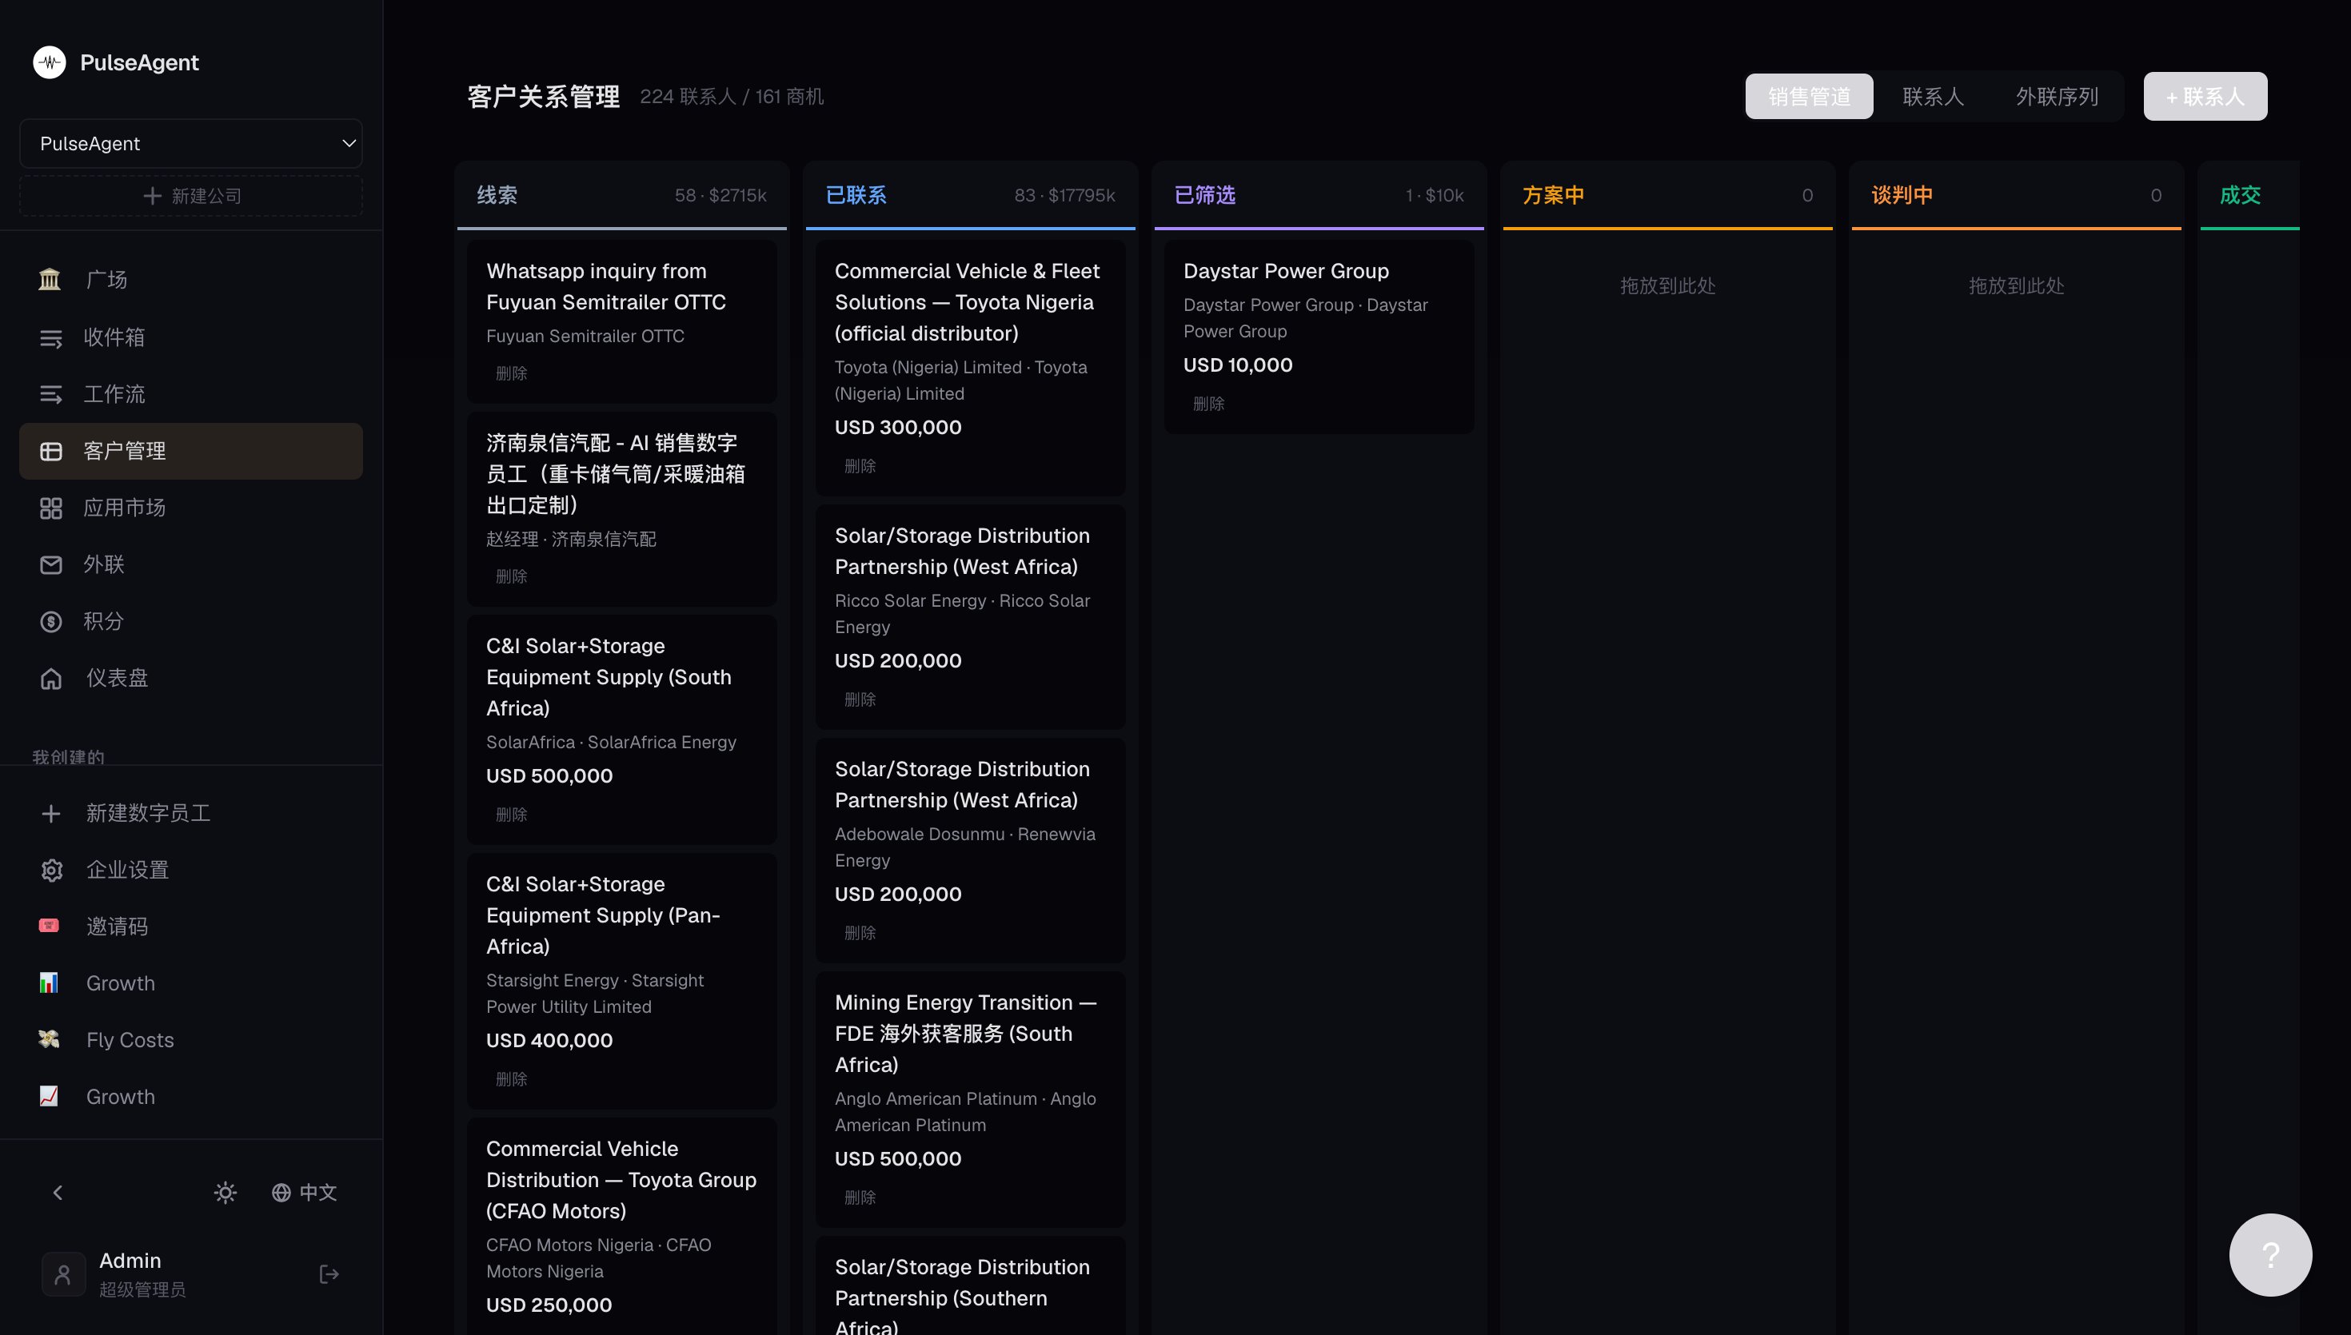
Task: Open the 广场 plaza icon in sidebar
Action: pos(50,280)
